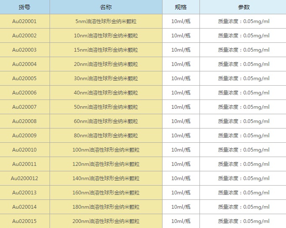Select product code Au020004
286x228 pixels.
[24, 64]
